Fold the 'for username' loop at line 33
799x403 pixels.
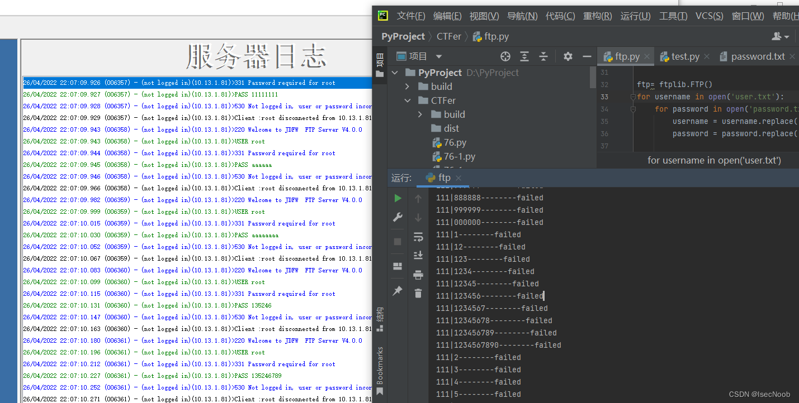(x=633, y=97)
